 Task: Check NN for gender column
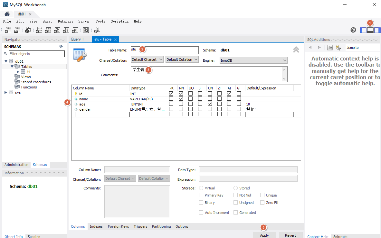[x=181, y=109]
